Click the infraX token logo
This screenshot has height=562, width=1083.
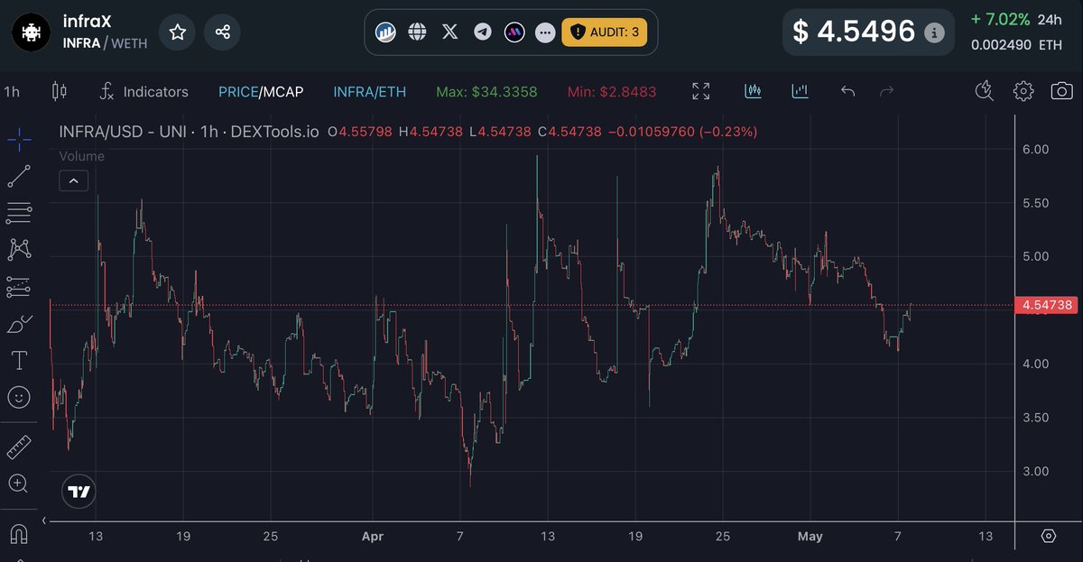click(32, 32)
